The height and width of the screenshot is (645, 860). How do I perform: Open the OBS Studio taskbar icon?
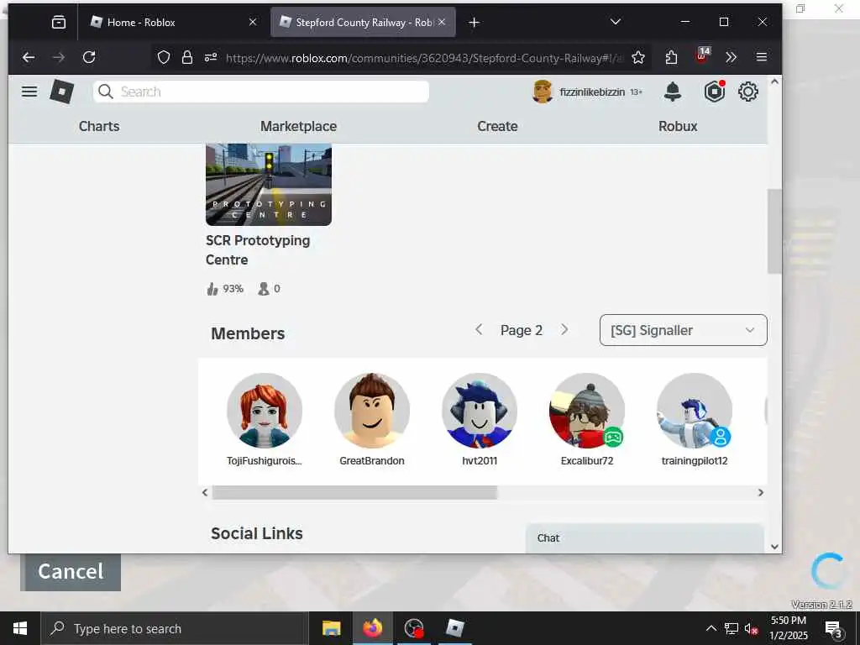413,628
